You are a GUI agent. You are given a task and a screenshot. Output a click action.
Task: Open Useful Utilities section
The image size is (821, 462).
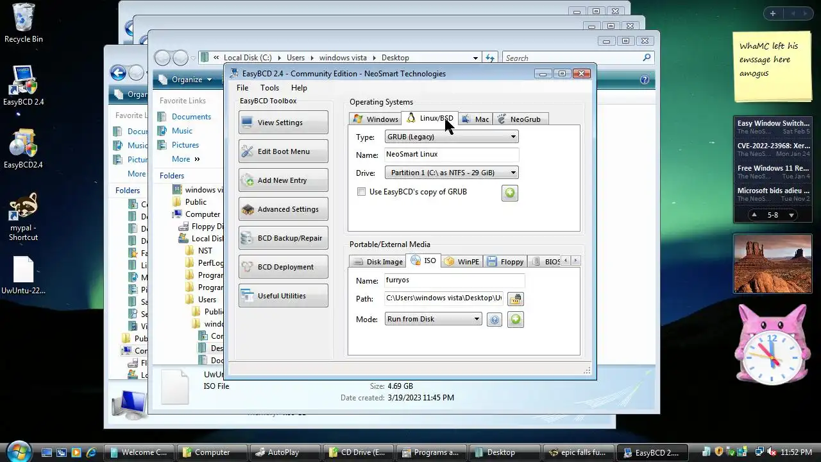(283, 296)
